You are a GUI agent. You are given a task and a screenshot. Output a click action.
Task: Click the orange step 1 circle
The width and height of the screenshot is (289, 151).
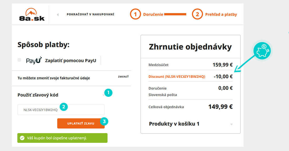(x=135, y=14)
